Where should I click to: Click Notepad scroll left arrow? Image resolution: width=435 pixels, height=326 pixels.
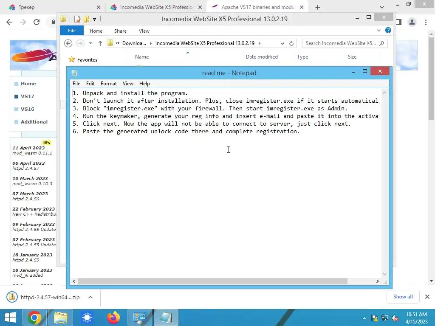74,281
